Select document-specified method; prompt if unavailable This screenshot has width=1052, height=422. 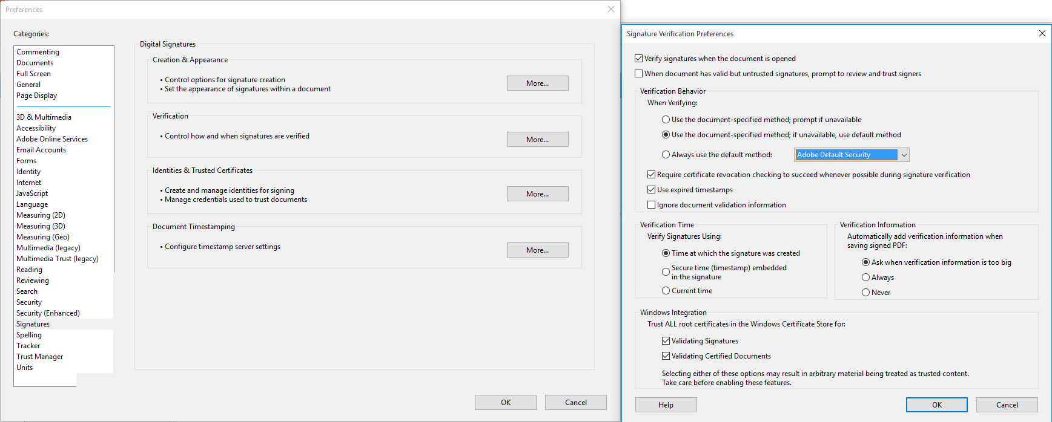pyautogui.click(x=666, y=120)
